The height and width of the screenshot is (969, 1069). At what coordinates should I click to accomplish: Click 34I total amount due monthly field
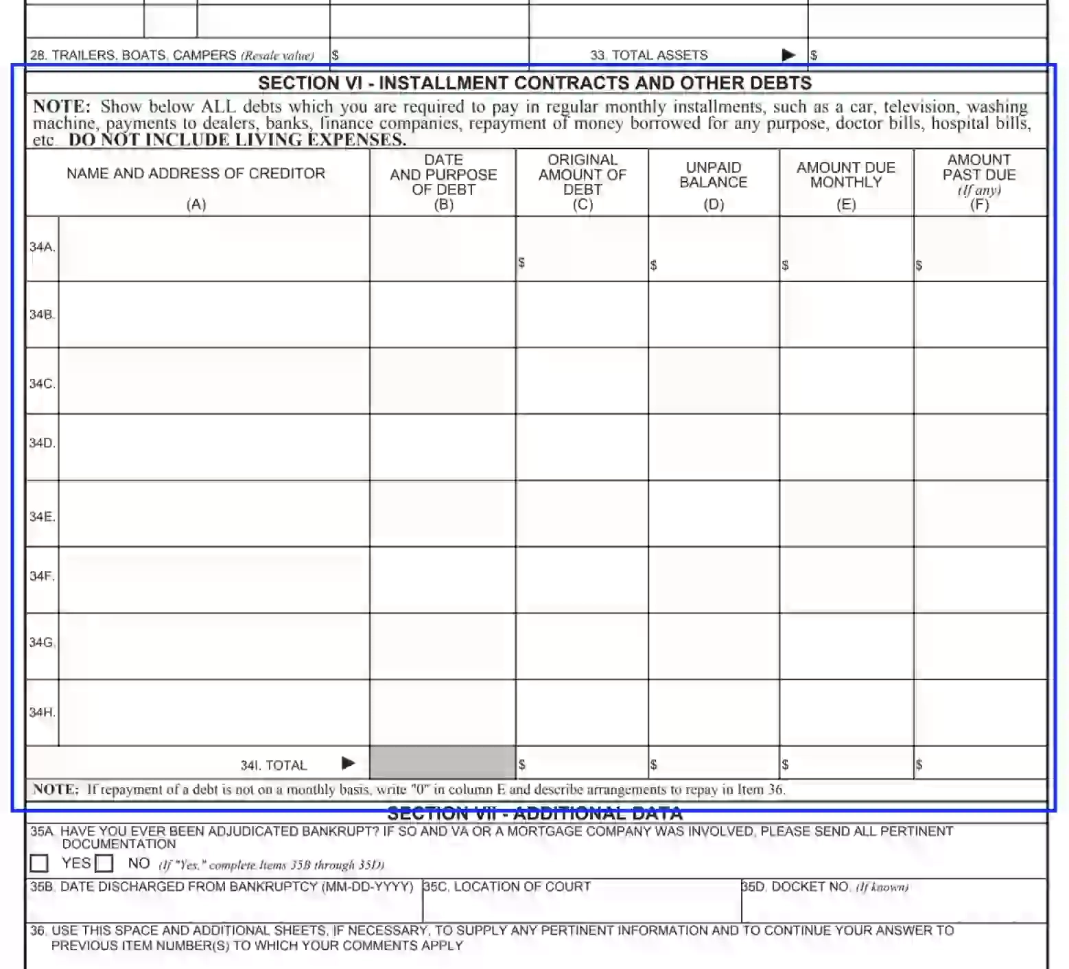click(x=846, y=762)
